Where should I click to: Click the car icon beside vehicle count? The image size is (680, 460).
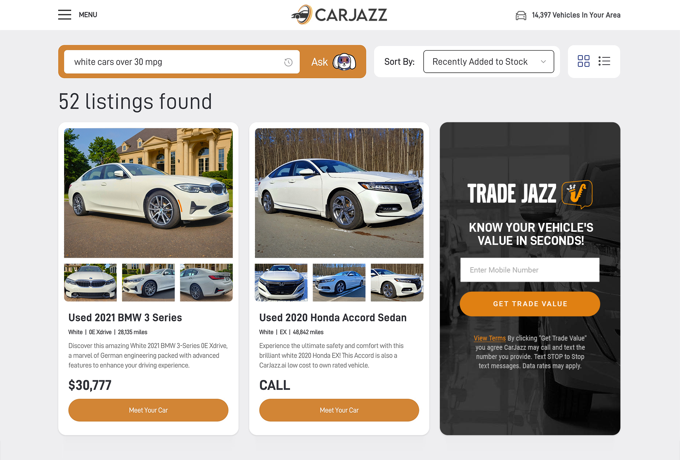[x=521, y=15]
